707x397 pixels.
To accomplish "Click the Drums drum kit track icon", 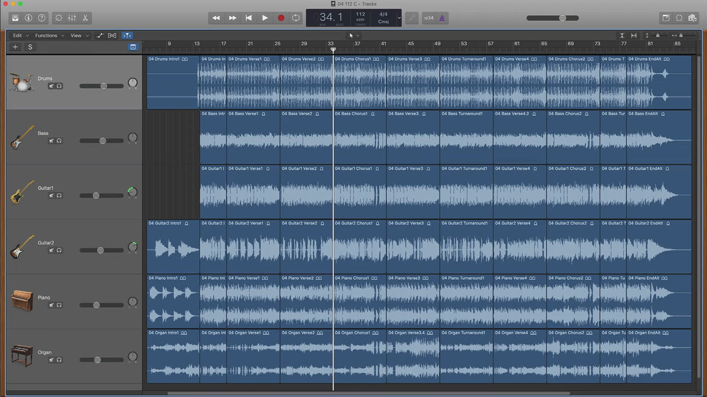I will tap(21, 82).
